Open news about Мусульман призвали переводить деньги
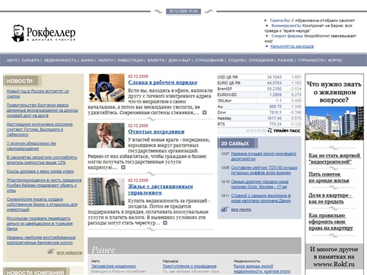Viewport: 367px width, 275px height. pyautogui.click(x=40, y=223)
